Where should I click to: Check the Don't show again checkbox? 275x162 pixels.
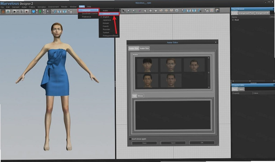click(x=130, y=139)
